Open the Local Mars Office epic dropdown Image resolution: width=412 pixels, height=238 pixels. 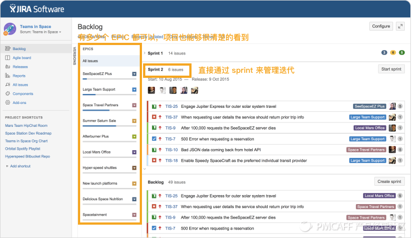tap(134, 152)
